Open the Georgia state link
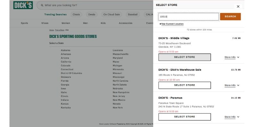Viewport: 254px width, 127px height. (x=65, y=85)
